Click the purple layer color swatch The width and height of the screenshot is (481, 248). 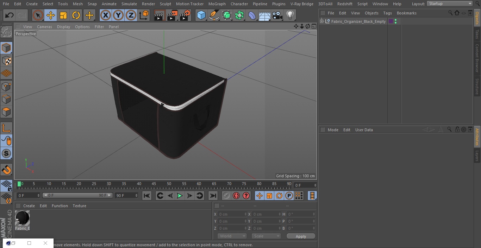[391, 21]
